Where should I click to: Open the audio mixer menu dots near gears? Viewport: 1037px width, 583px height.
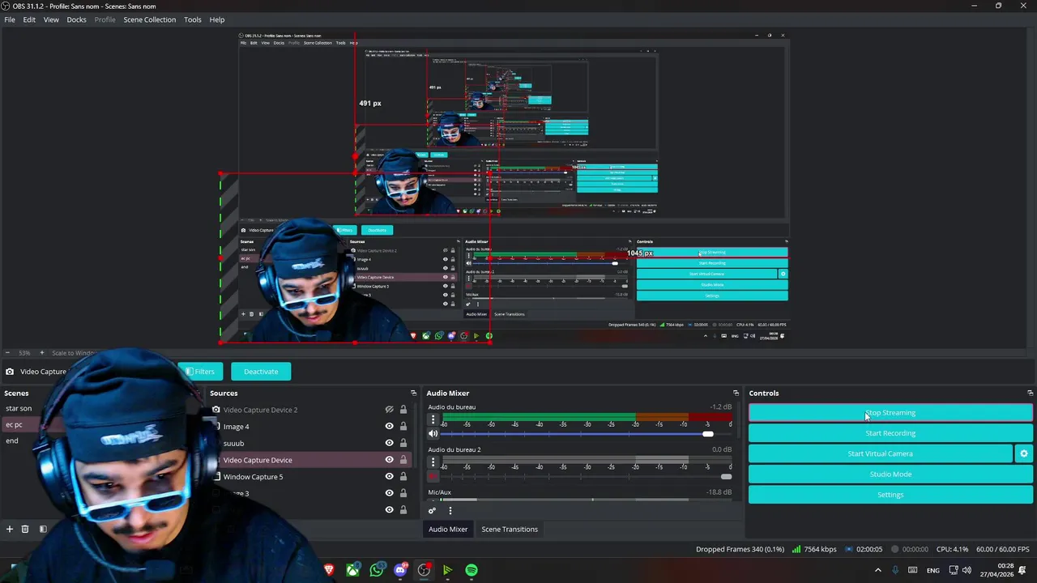pyautogui.click(x=450, y=511)
